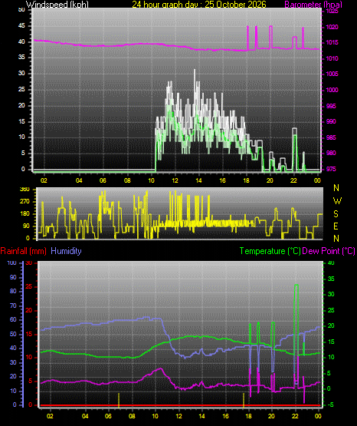Click 1015 on the barometer axis
The height and width of the screenshot is (426, 357).
[x=332, y=43]
